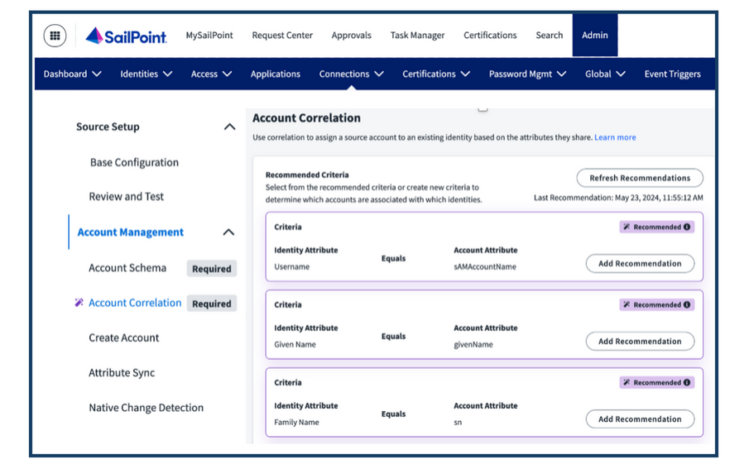Open the app launcher grid icon
The width and height of the screenshot is (749, 469).
click(55, 36)
